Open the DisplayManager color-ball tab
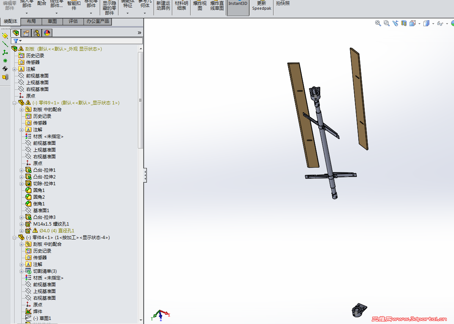The height and width of the screenshot is (324, 454). point(47,33)
